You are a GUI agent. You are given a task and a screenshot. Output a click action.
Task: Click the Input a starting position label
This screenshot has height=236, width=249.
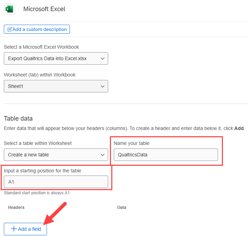(x=42, y=171)
